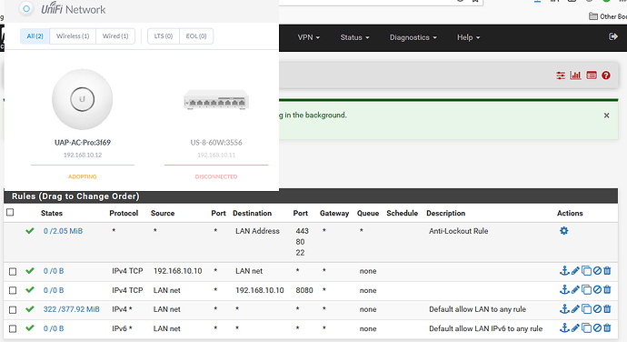627x342 pixels.
Task: Check the box for the IPv4 LAN net rule
Action: (x=13, y=309)
